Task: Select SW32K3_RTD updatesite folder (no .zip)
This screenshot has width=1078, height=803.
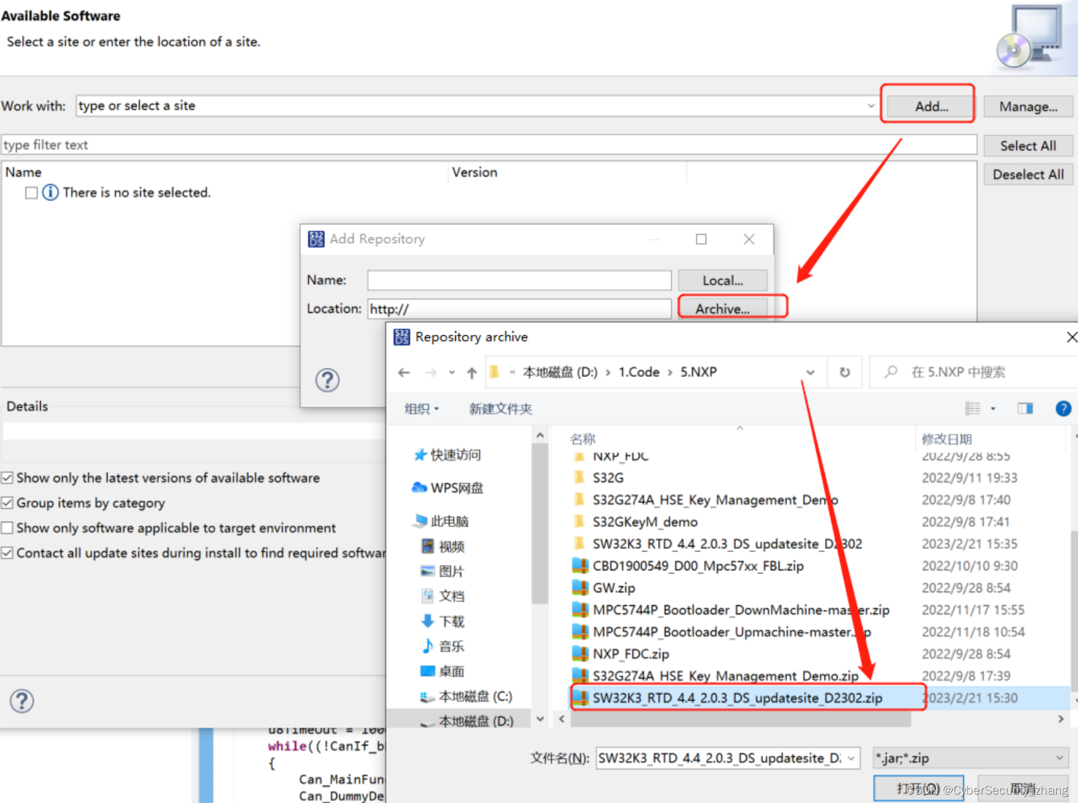Action: 718,544
